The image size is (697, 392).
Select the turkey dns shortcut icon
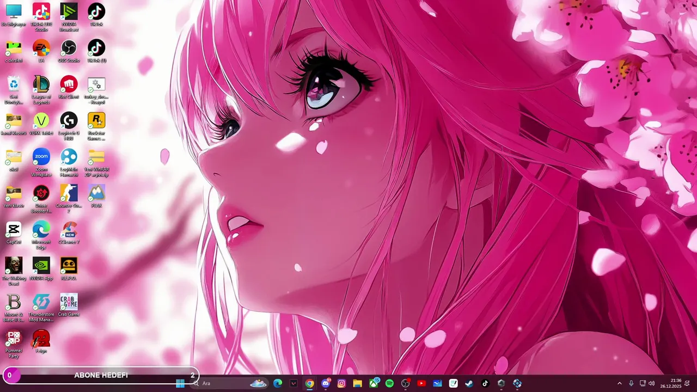pos(96,90)
